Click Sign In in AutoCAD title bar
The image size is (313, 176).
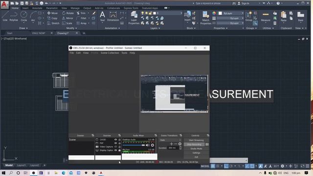pyautogui.click(x=244, y=3)
